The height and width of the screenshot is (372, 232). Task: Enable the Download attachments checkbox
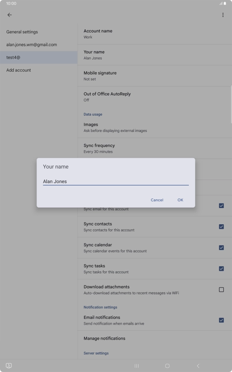point(221,290)
